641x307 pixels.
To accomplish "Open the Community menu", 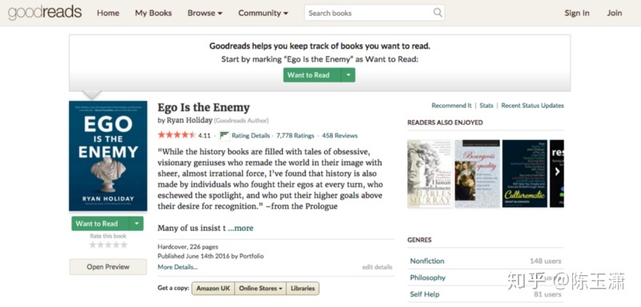I will pyautogui.click(x=263, y=13).
